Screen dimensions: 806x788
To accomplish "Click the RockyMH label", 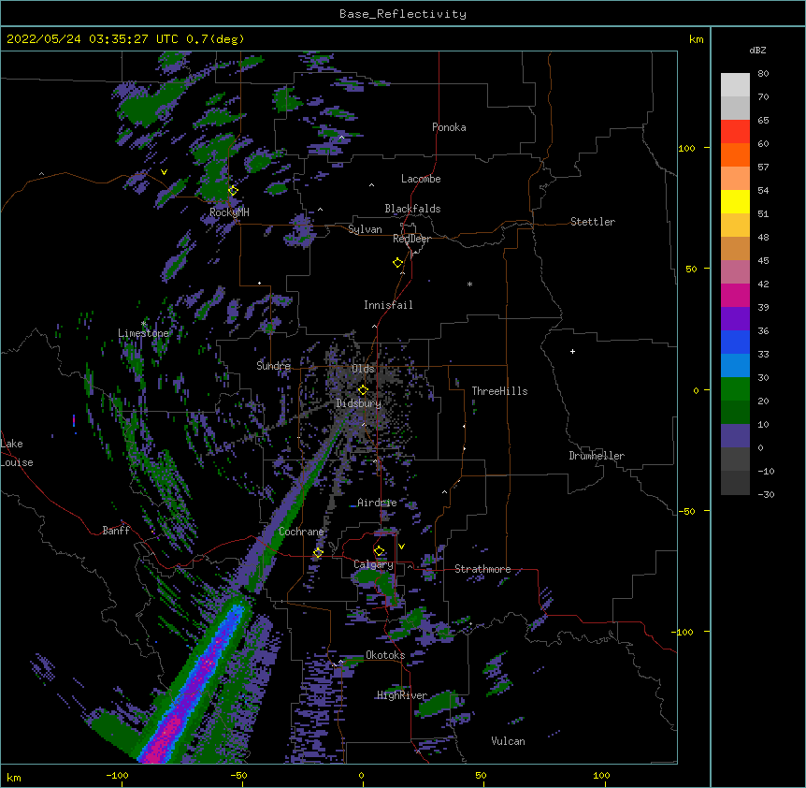I will (x=229, y=212).
